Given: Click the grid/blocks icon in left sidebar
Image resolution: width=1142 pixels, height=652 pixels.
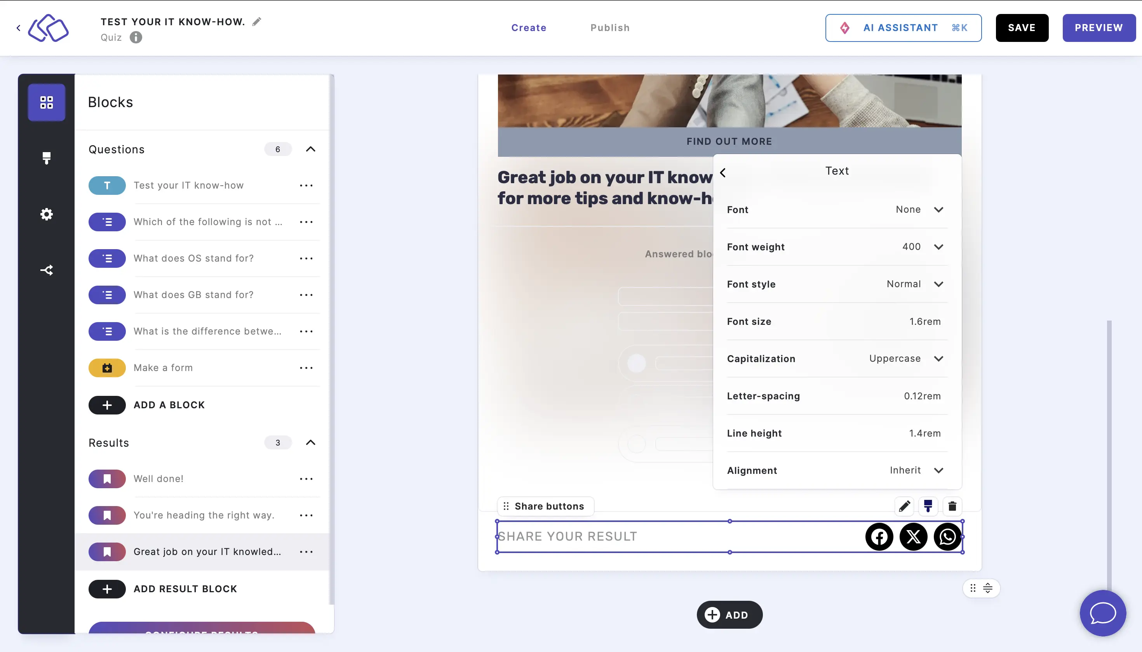Looking at the screenshot, I should coord(47,101).
